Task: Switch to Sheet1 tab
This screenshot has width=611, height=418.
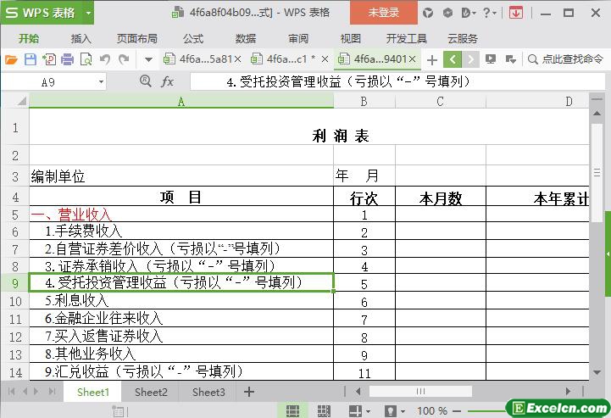Action: point(92,392)
